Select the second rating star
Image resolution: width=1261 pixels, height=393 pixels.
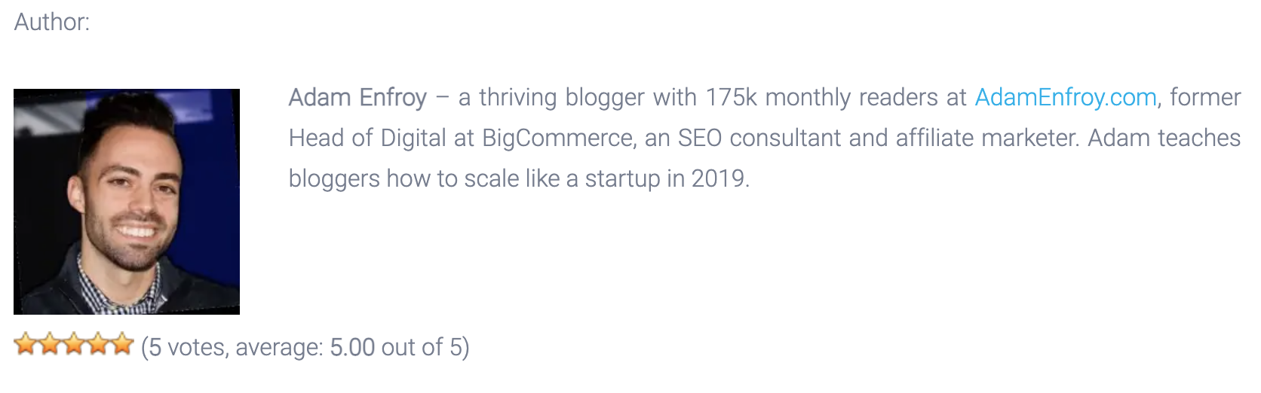(x=50, y=344)
